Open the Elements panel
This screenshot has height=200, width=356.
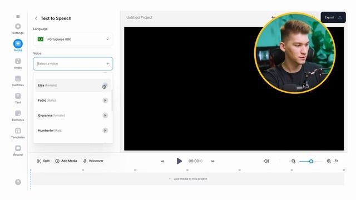[18, 116]
